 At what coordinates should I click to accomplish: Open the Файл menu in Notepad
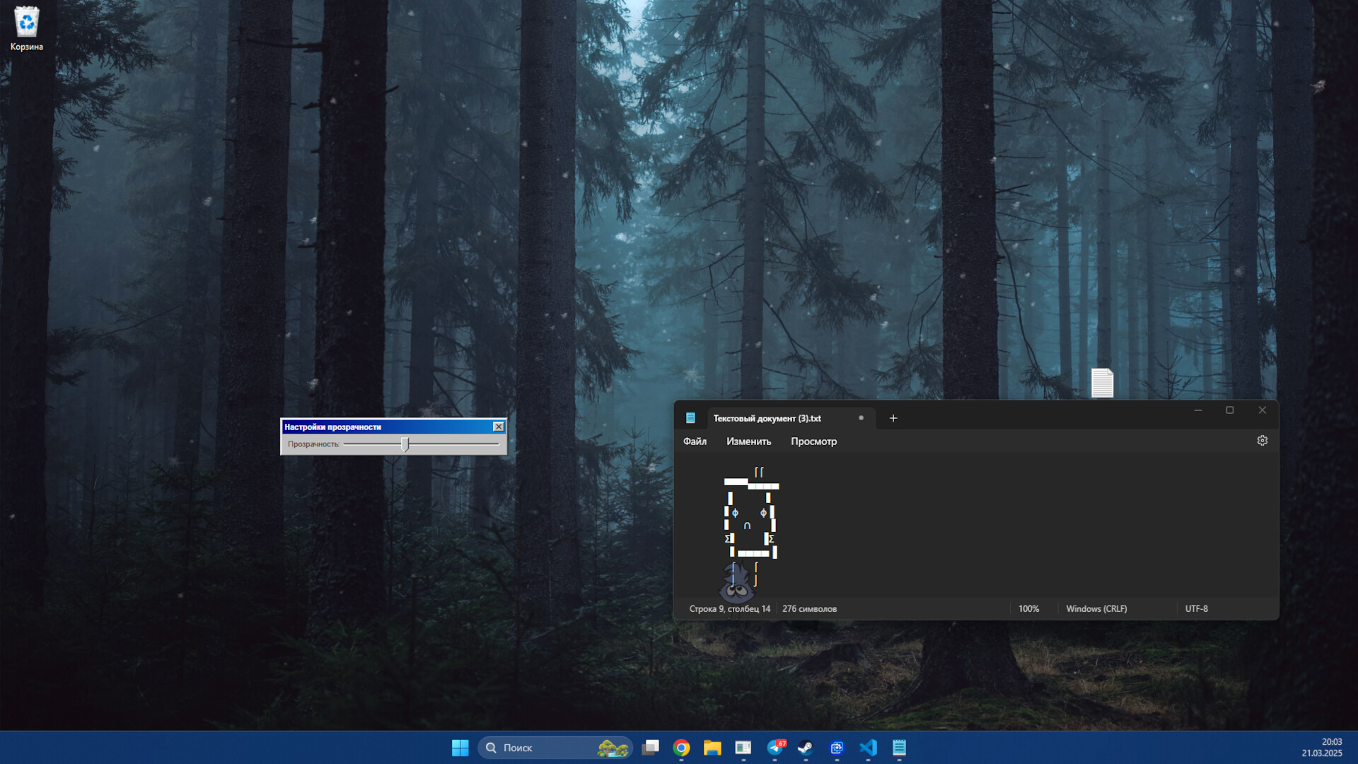click(694, 441)
